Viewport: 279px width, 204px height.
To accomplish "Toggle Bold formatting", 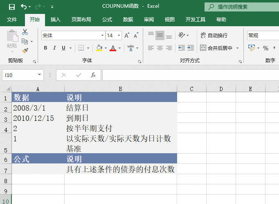I will click(45, 48).
